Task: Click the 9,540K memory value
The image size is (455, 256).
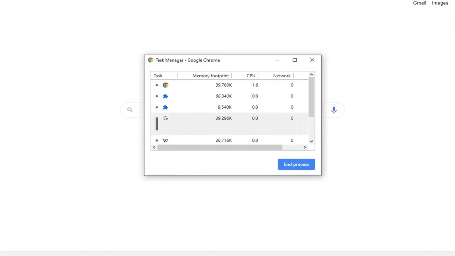Action: (225, 107)
